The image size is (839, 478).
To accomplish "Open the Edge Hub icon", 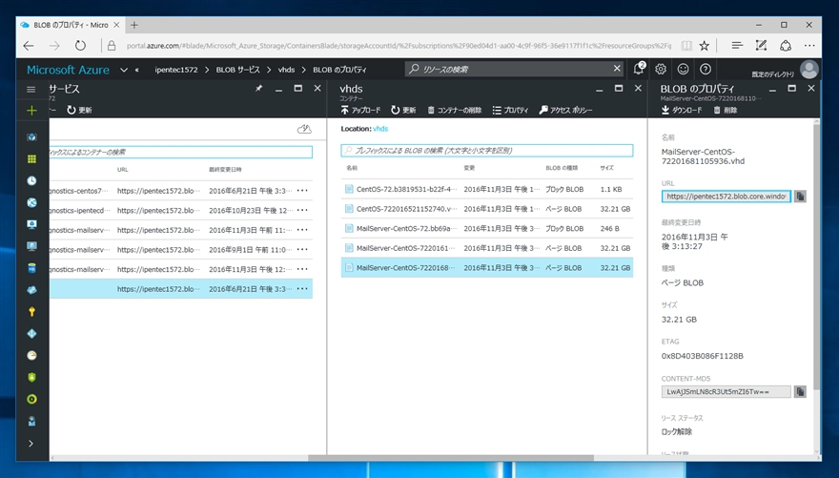I will tap(737, 46).
